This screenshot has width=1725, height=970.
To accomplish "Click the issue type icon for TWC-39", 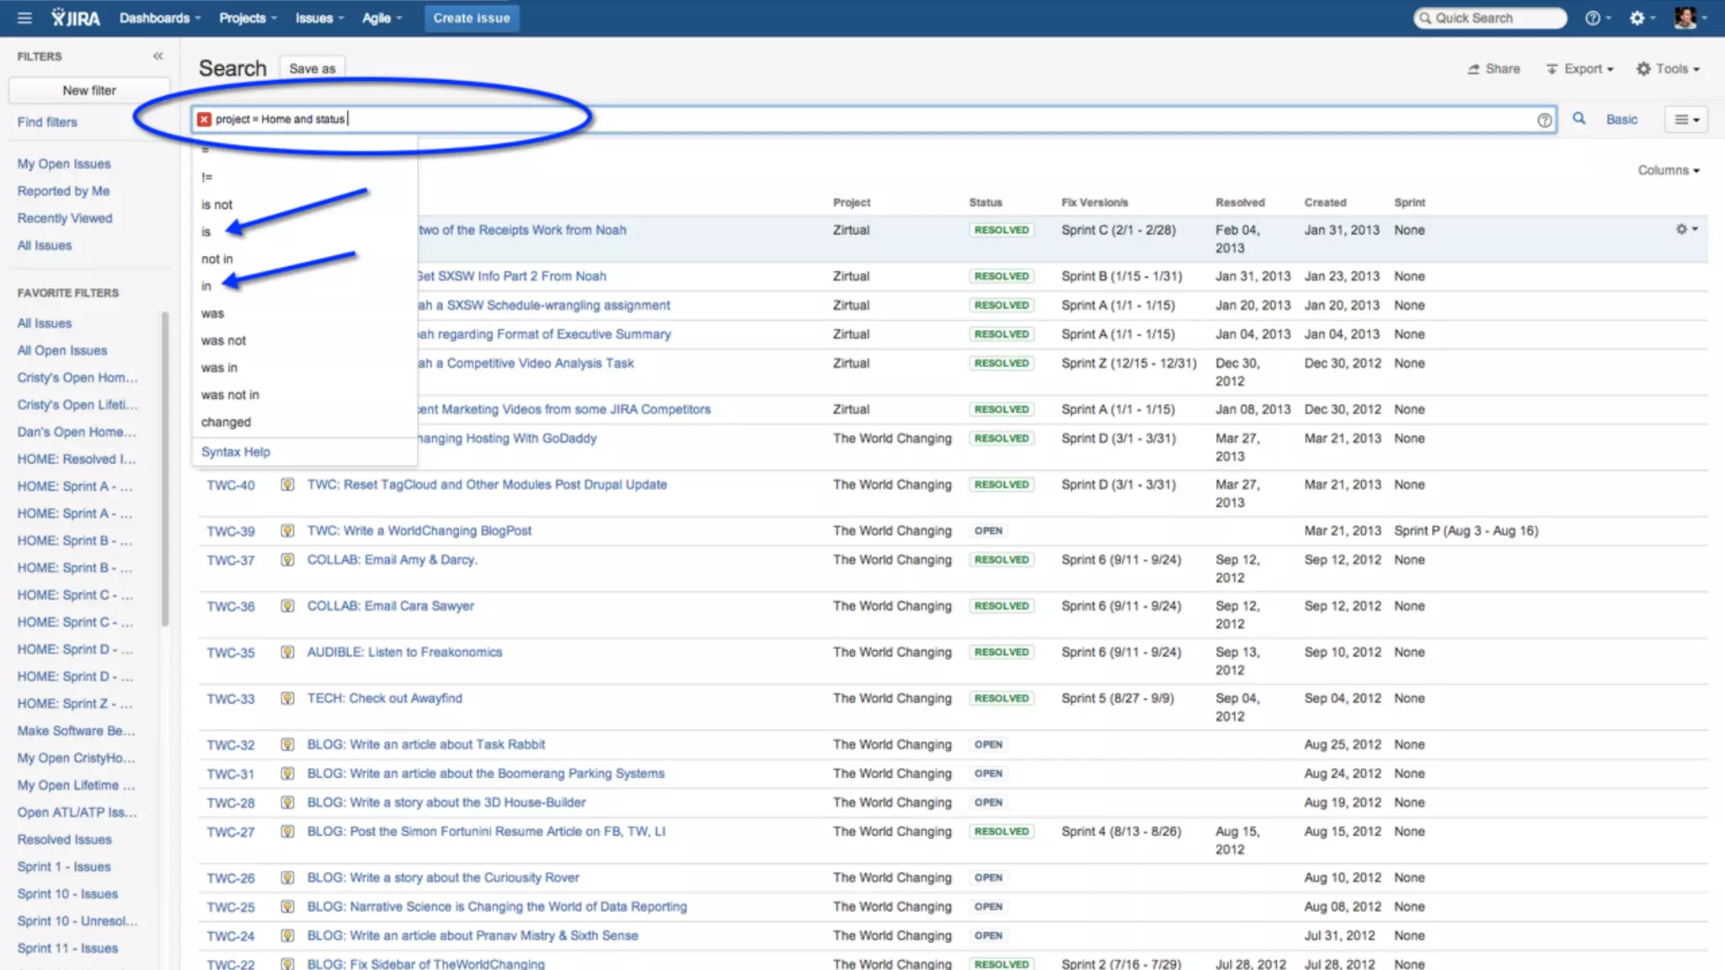I will [287, 530].
